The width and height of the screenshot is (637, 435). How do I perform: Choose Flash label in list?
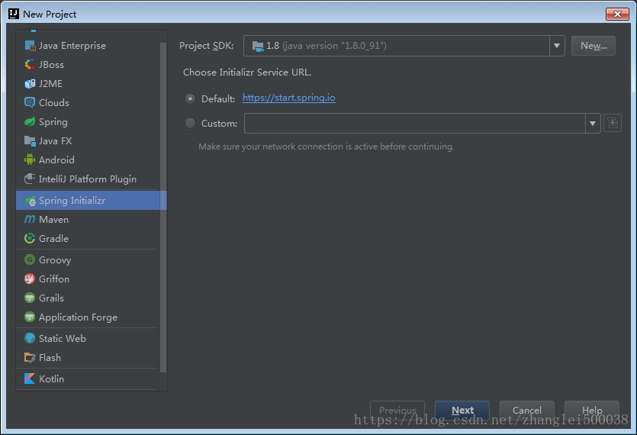(x=50, y=357)
